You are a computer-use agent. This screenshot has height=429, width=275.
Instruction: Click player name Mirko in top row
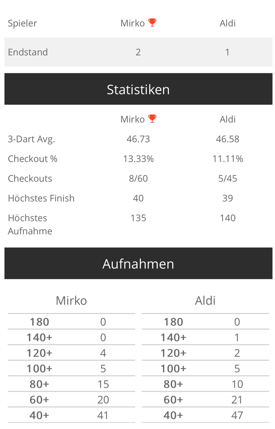point(133,23)
